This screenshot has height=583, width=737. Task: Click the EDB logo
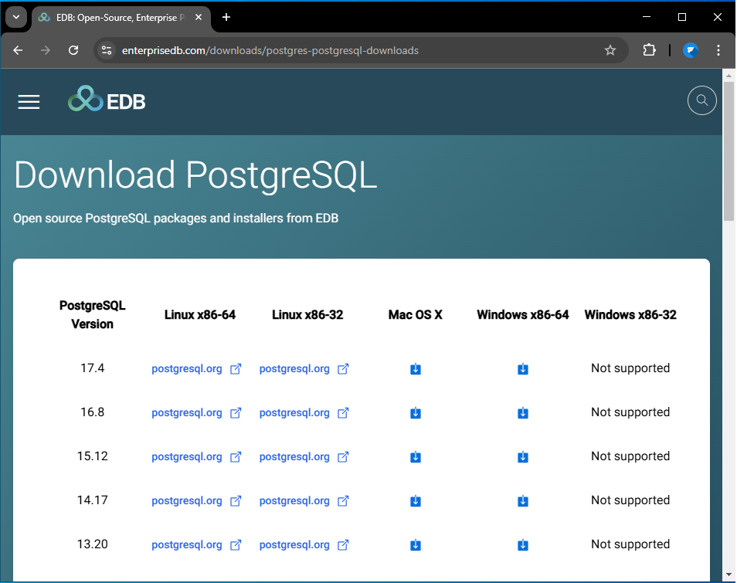coord(107,100)
